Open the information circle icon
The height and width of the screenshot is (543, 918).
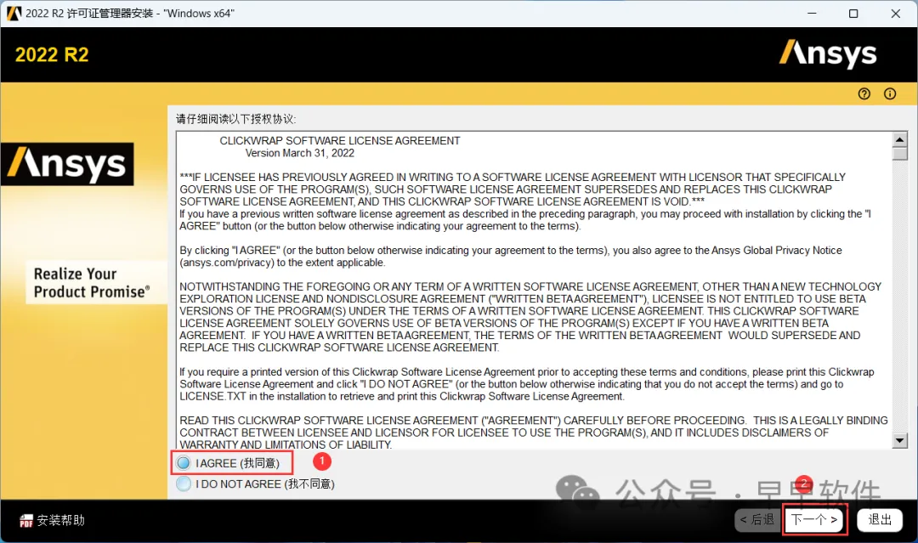[x=890, y=93]
